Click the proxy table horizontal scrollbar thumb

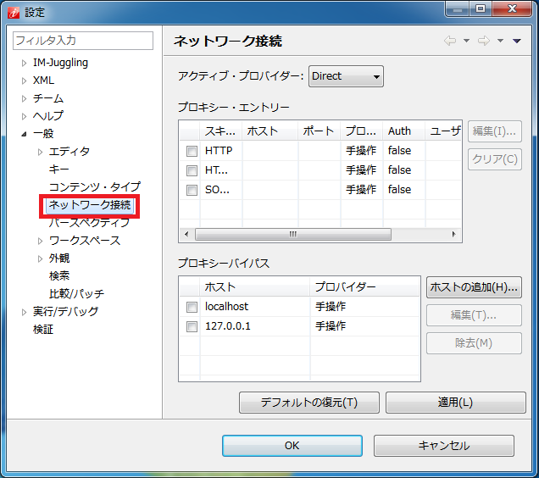coord(293,234)
